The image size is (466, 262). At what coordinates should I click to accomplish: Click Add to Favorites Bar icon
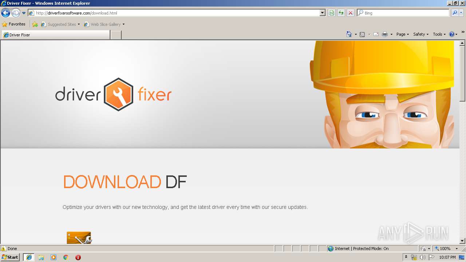[35, 24]
